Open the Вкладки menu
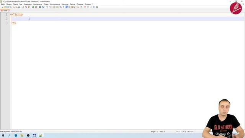Screen dimensions: 245x138 (88, 4)
